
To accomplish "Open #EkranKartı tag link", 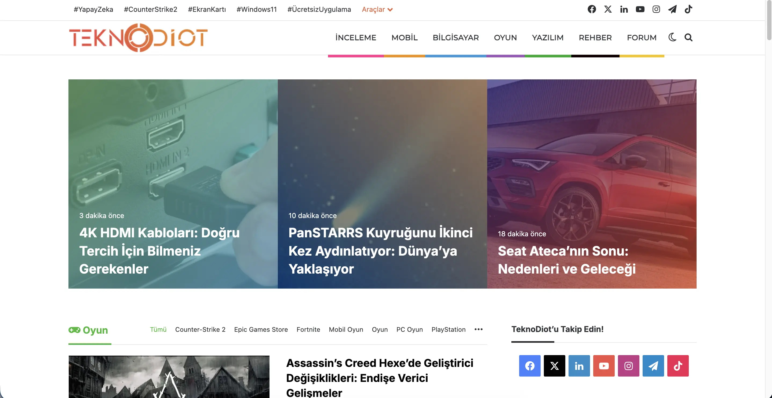I will (x=207, y=9).
